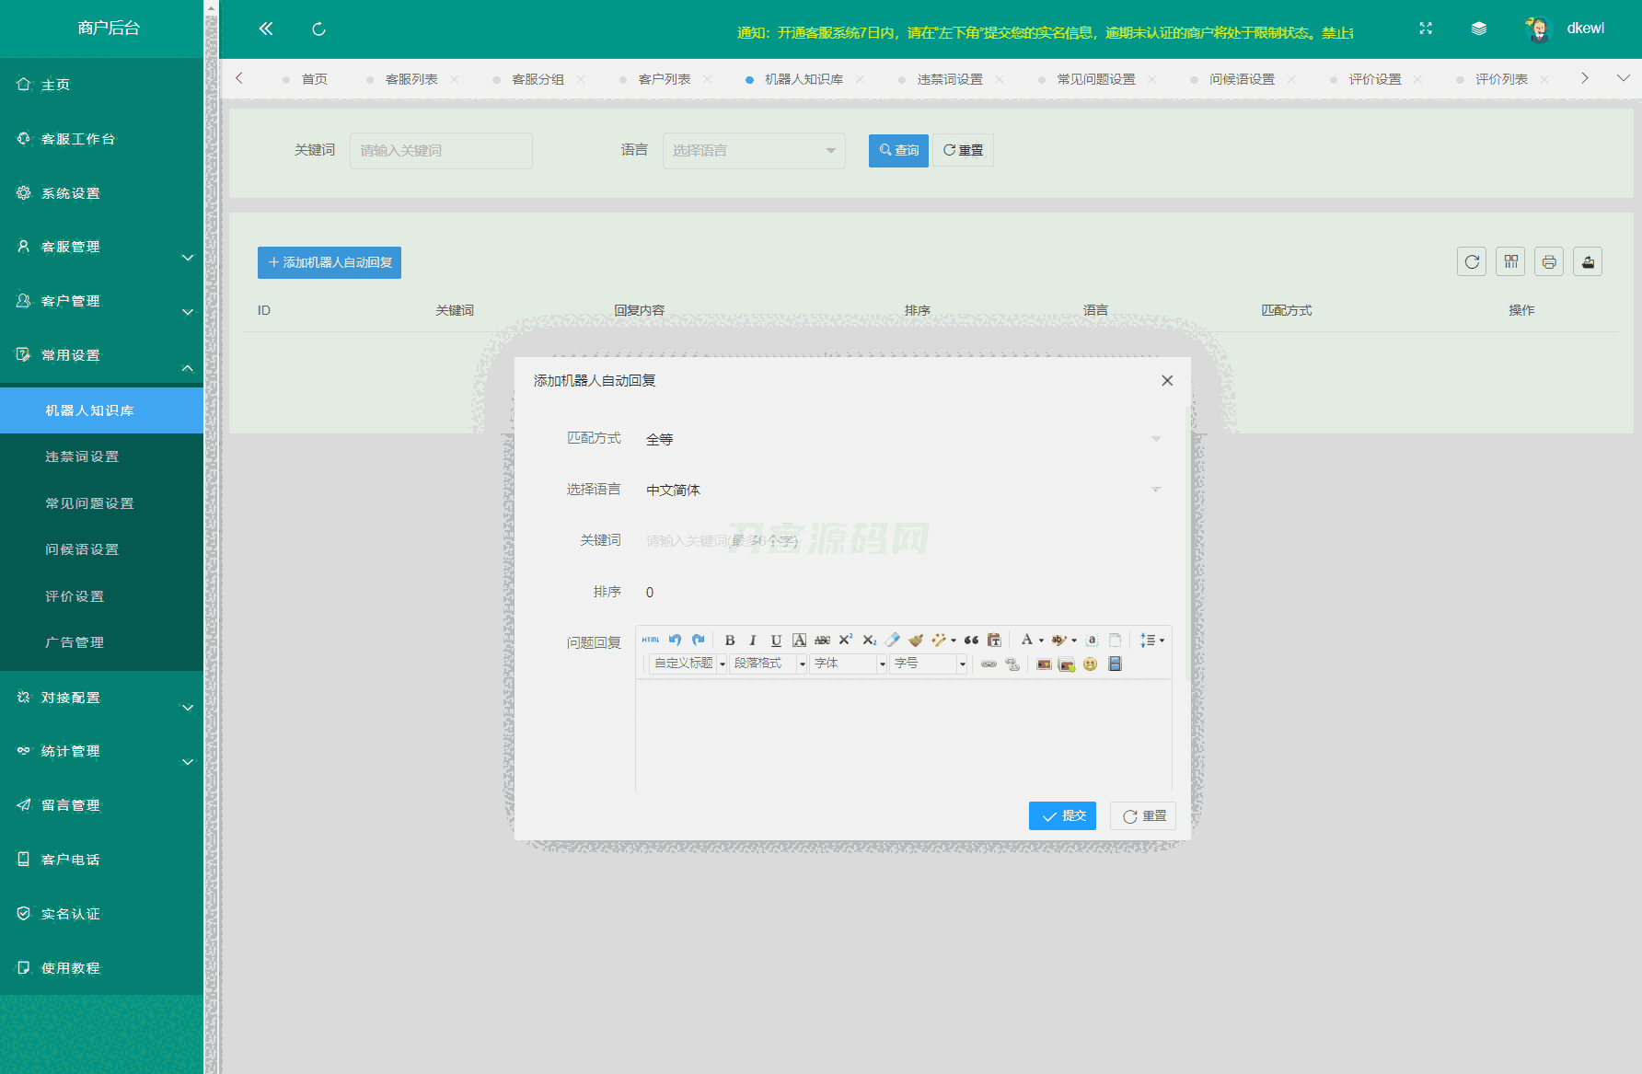Open 客服工作台 in the sidebar
1642x1074 pixels.
[101, 139]
